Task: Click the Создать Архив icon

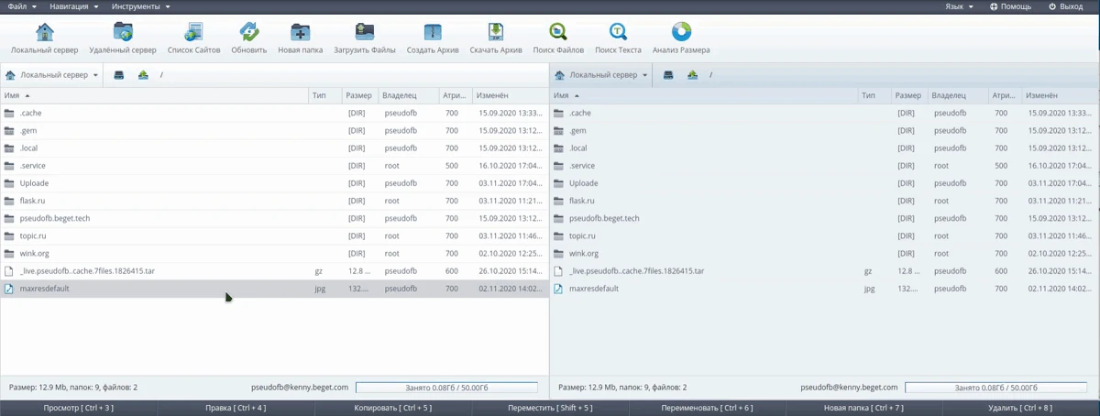Action: (434, 34)
